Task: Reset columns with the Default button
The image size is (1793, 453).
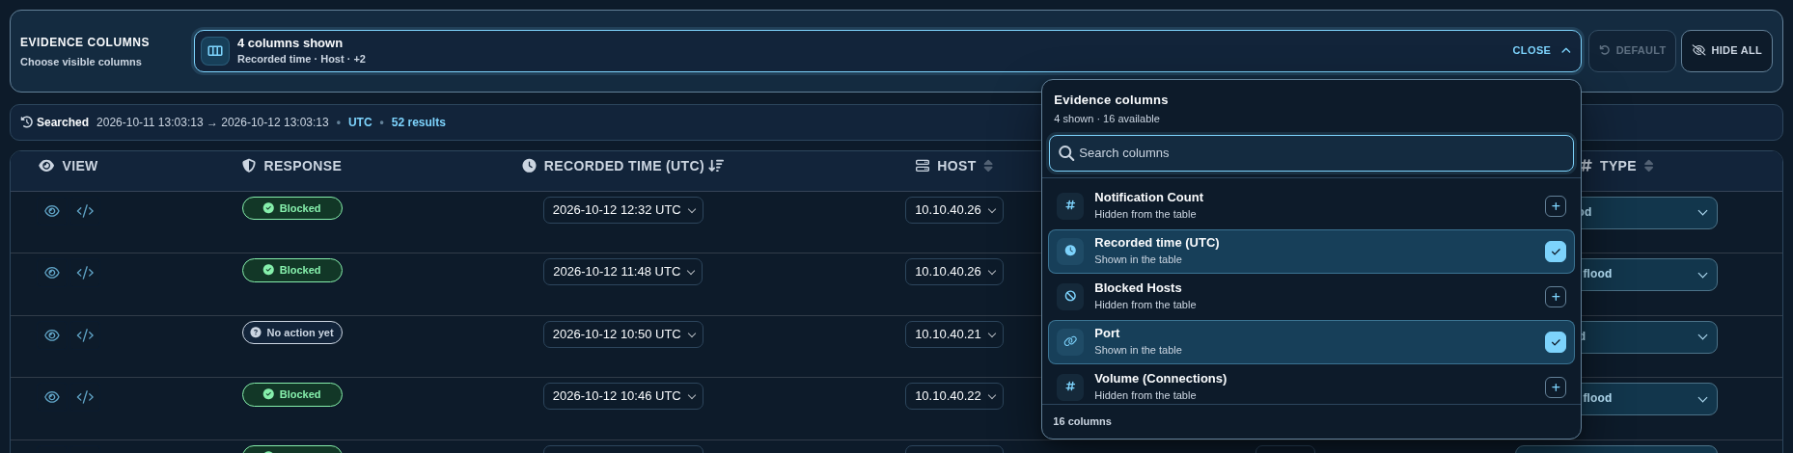Action: 1633,51
